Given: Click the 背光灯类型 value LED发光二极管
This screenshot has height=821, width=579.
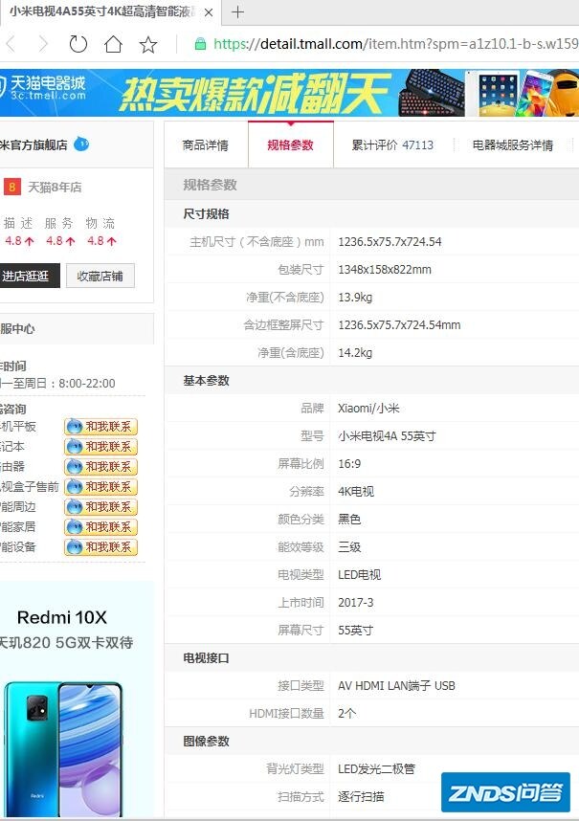Looking at the screenshot, I should pyautogui.click(x=376, y=769).
